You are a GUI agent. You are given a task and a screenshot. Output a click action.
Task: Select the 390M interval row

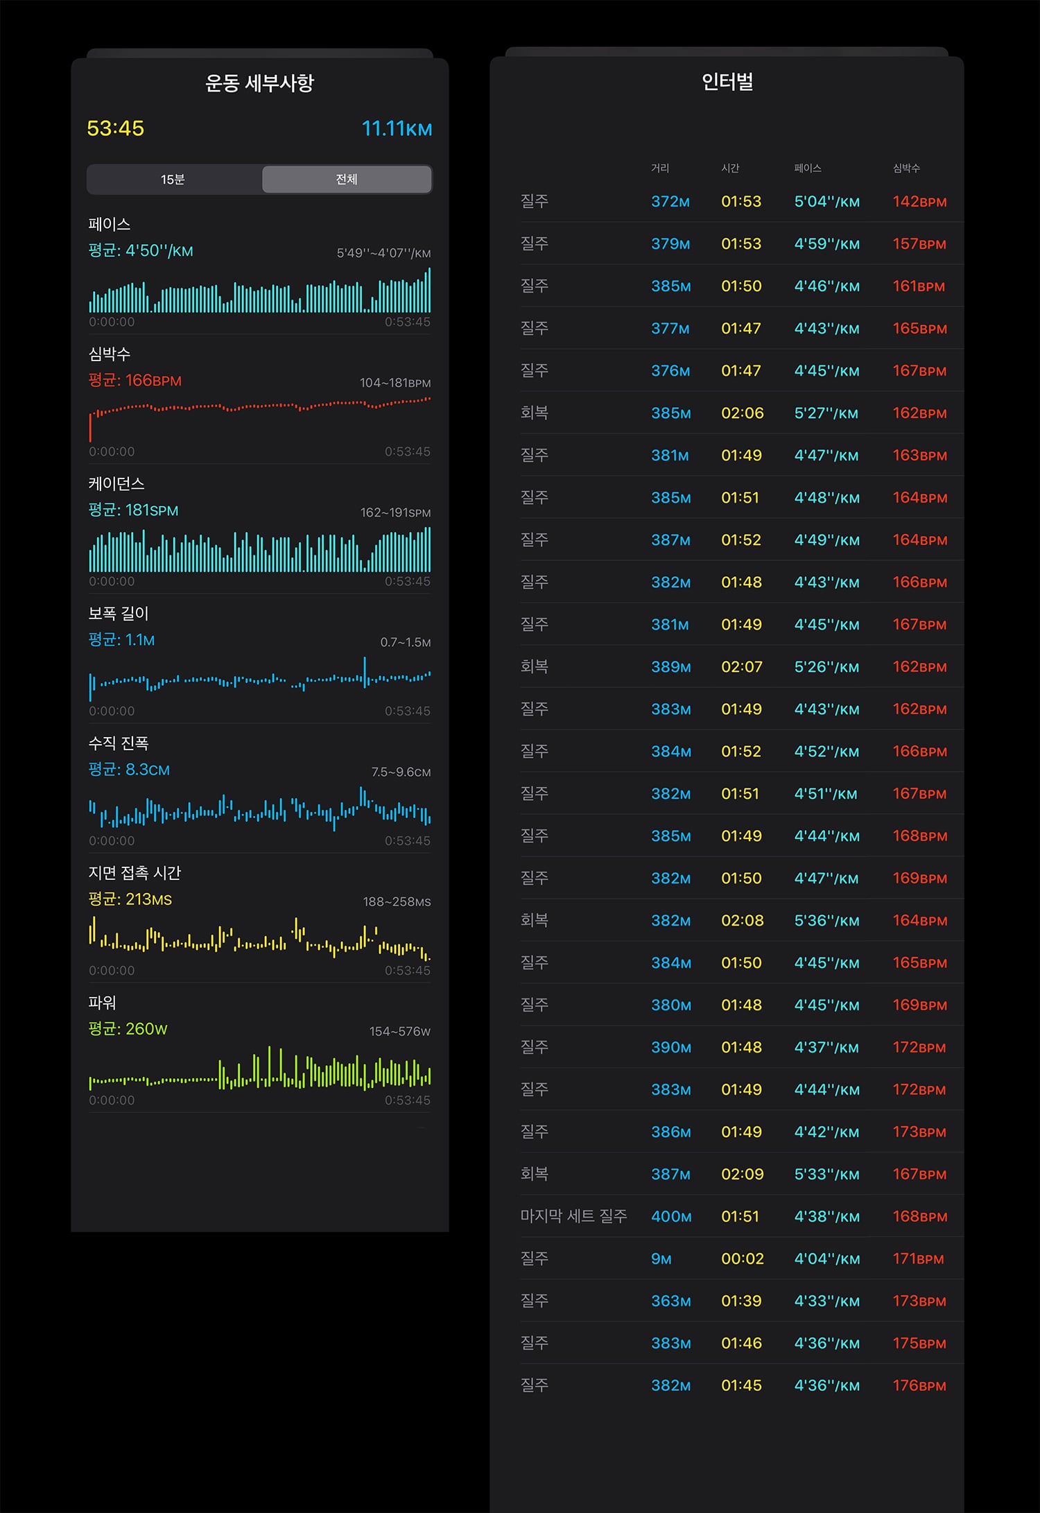[742, 1047]
